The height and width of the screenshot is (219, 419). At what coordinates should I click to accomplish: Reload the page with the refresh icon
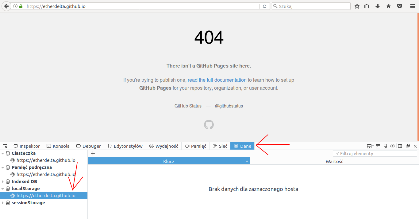(x=264, y=6)
